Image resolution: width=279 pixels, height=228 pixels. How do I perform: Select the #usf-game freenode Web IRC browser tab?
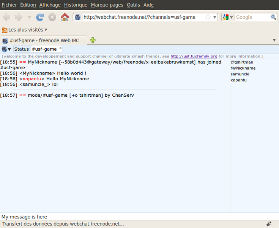click(44, 40)
